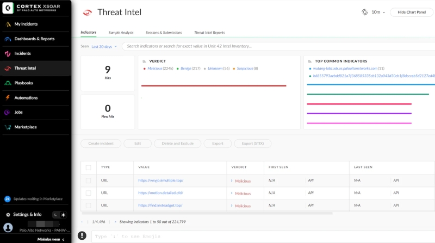This screenshot has height=243, width=435.
Task: Toggle Malicious legend item in Verdict chart
Action: (158, 68)
